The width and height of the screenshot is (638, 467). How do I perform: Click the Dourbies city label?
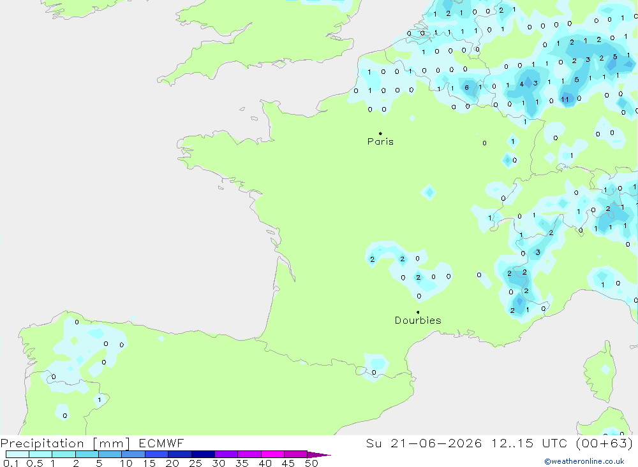418,320
